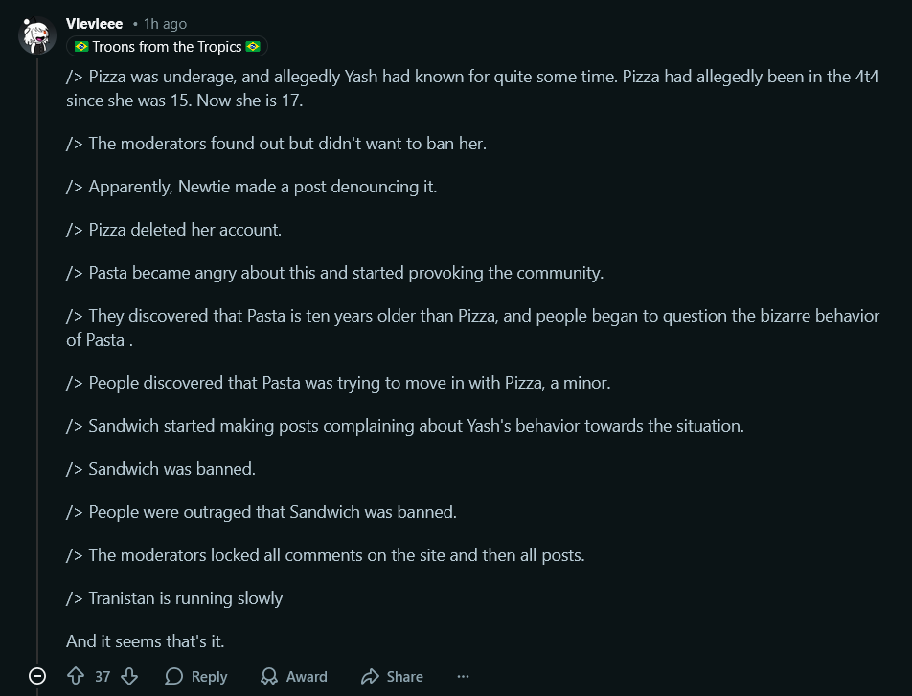Open the "1h ago" timestamp permalink

coord(165,24)
